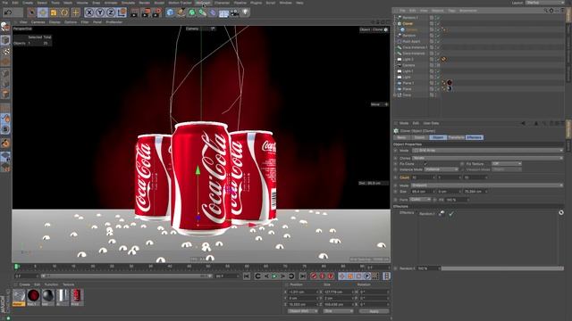Select Light 2 in object list

click(408, 60)
